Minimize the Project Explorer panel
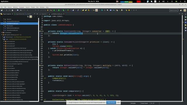 coord(34,14)
